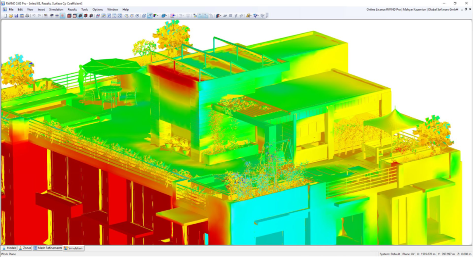
Task: Click the inner document restore button
Action: click(466, 10)
